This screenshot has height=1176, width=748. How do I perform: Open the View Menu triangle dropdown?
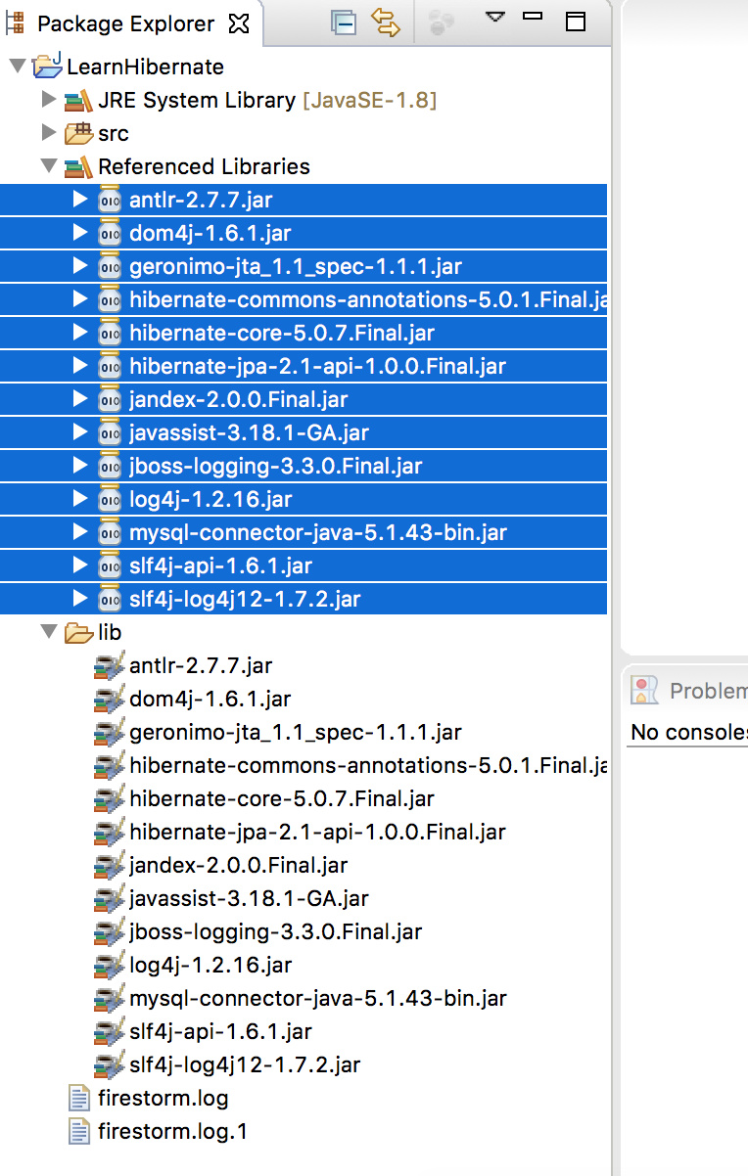pos(494,18)
